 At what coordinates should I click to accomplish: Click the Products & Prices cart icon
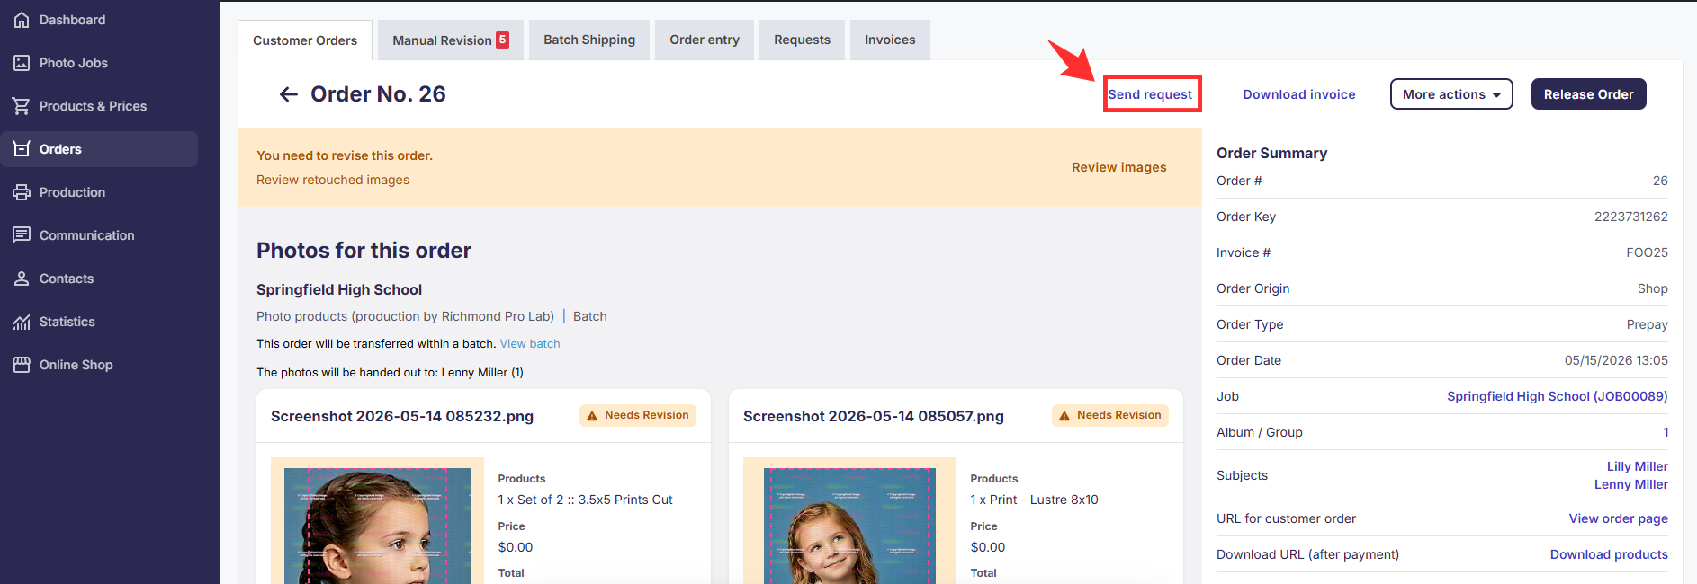click(22, 106)
